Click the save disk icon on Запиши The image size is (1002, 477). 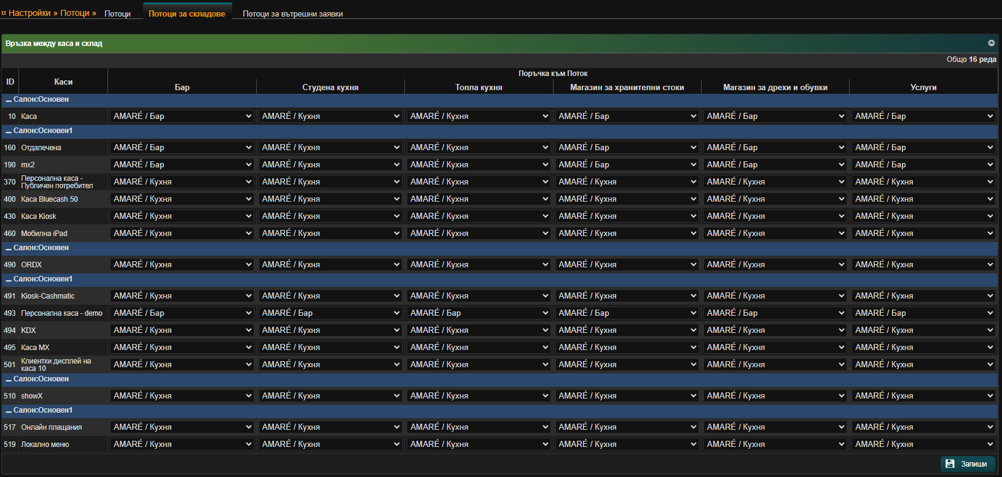click(950, 464)
